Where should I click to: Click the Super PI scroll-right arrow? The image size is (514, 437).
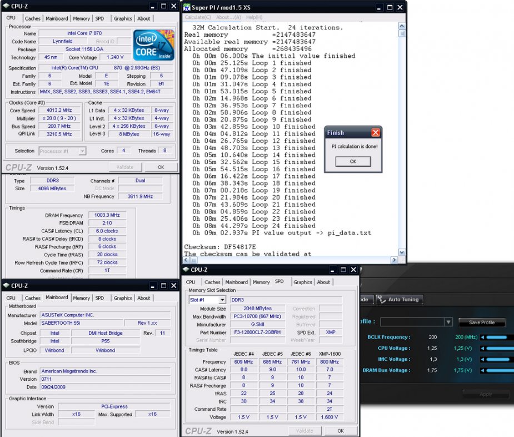pyautogui.click(x=394, y=260)
